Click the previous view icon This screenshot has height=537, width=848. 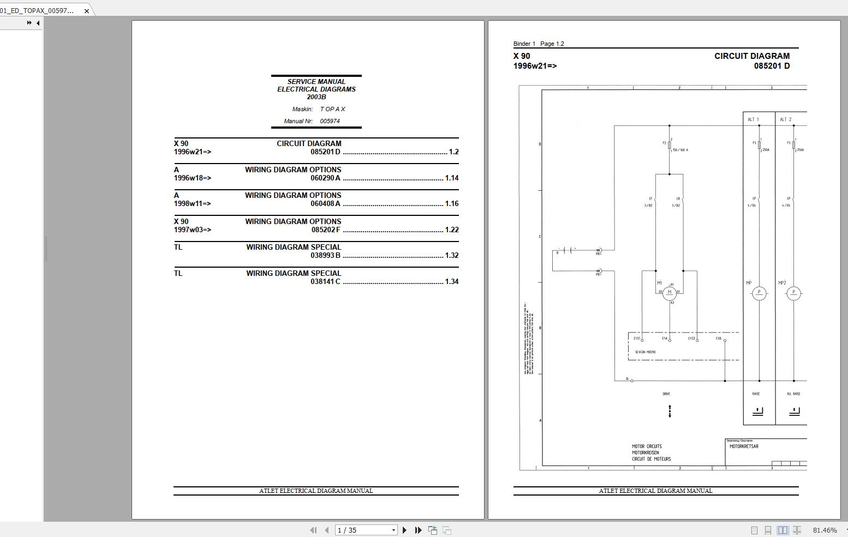tap(433, 530)
